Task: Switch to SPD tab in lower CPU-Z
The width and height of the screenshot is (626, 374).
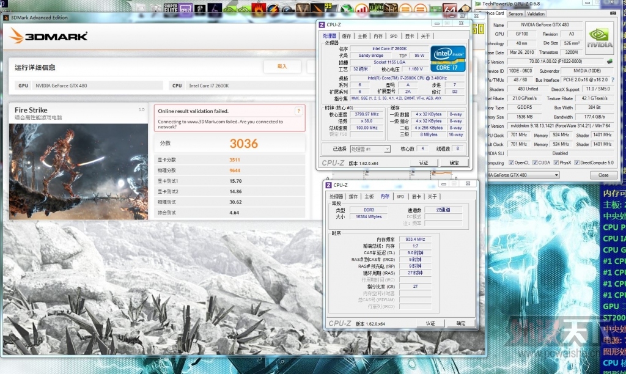Action: click(x=400, y=197)
